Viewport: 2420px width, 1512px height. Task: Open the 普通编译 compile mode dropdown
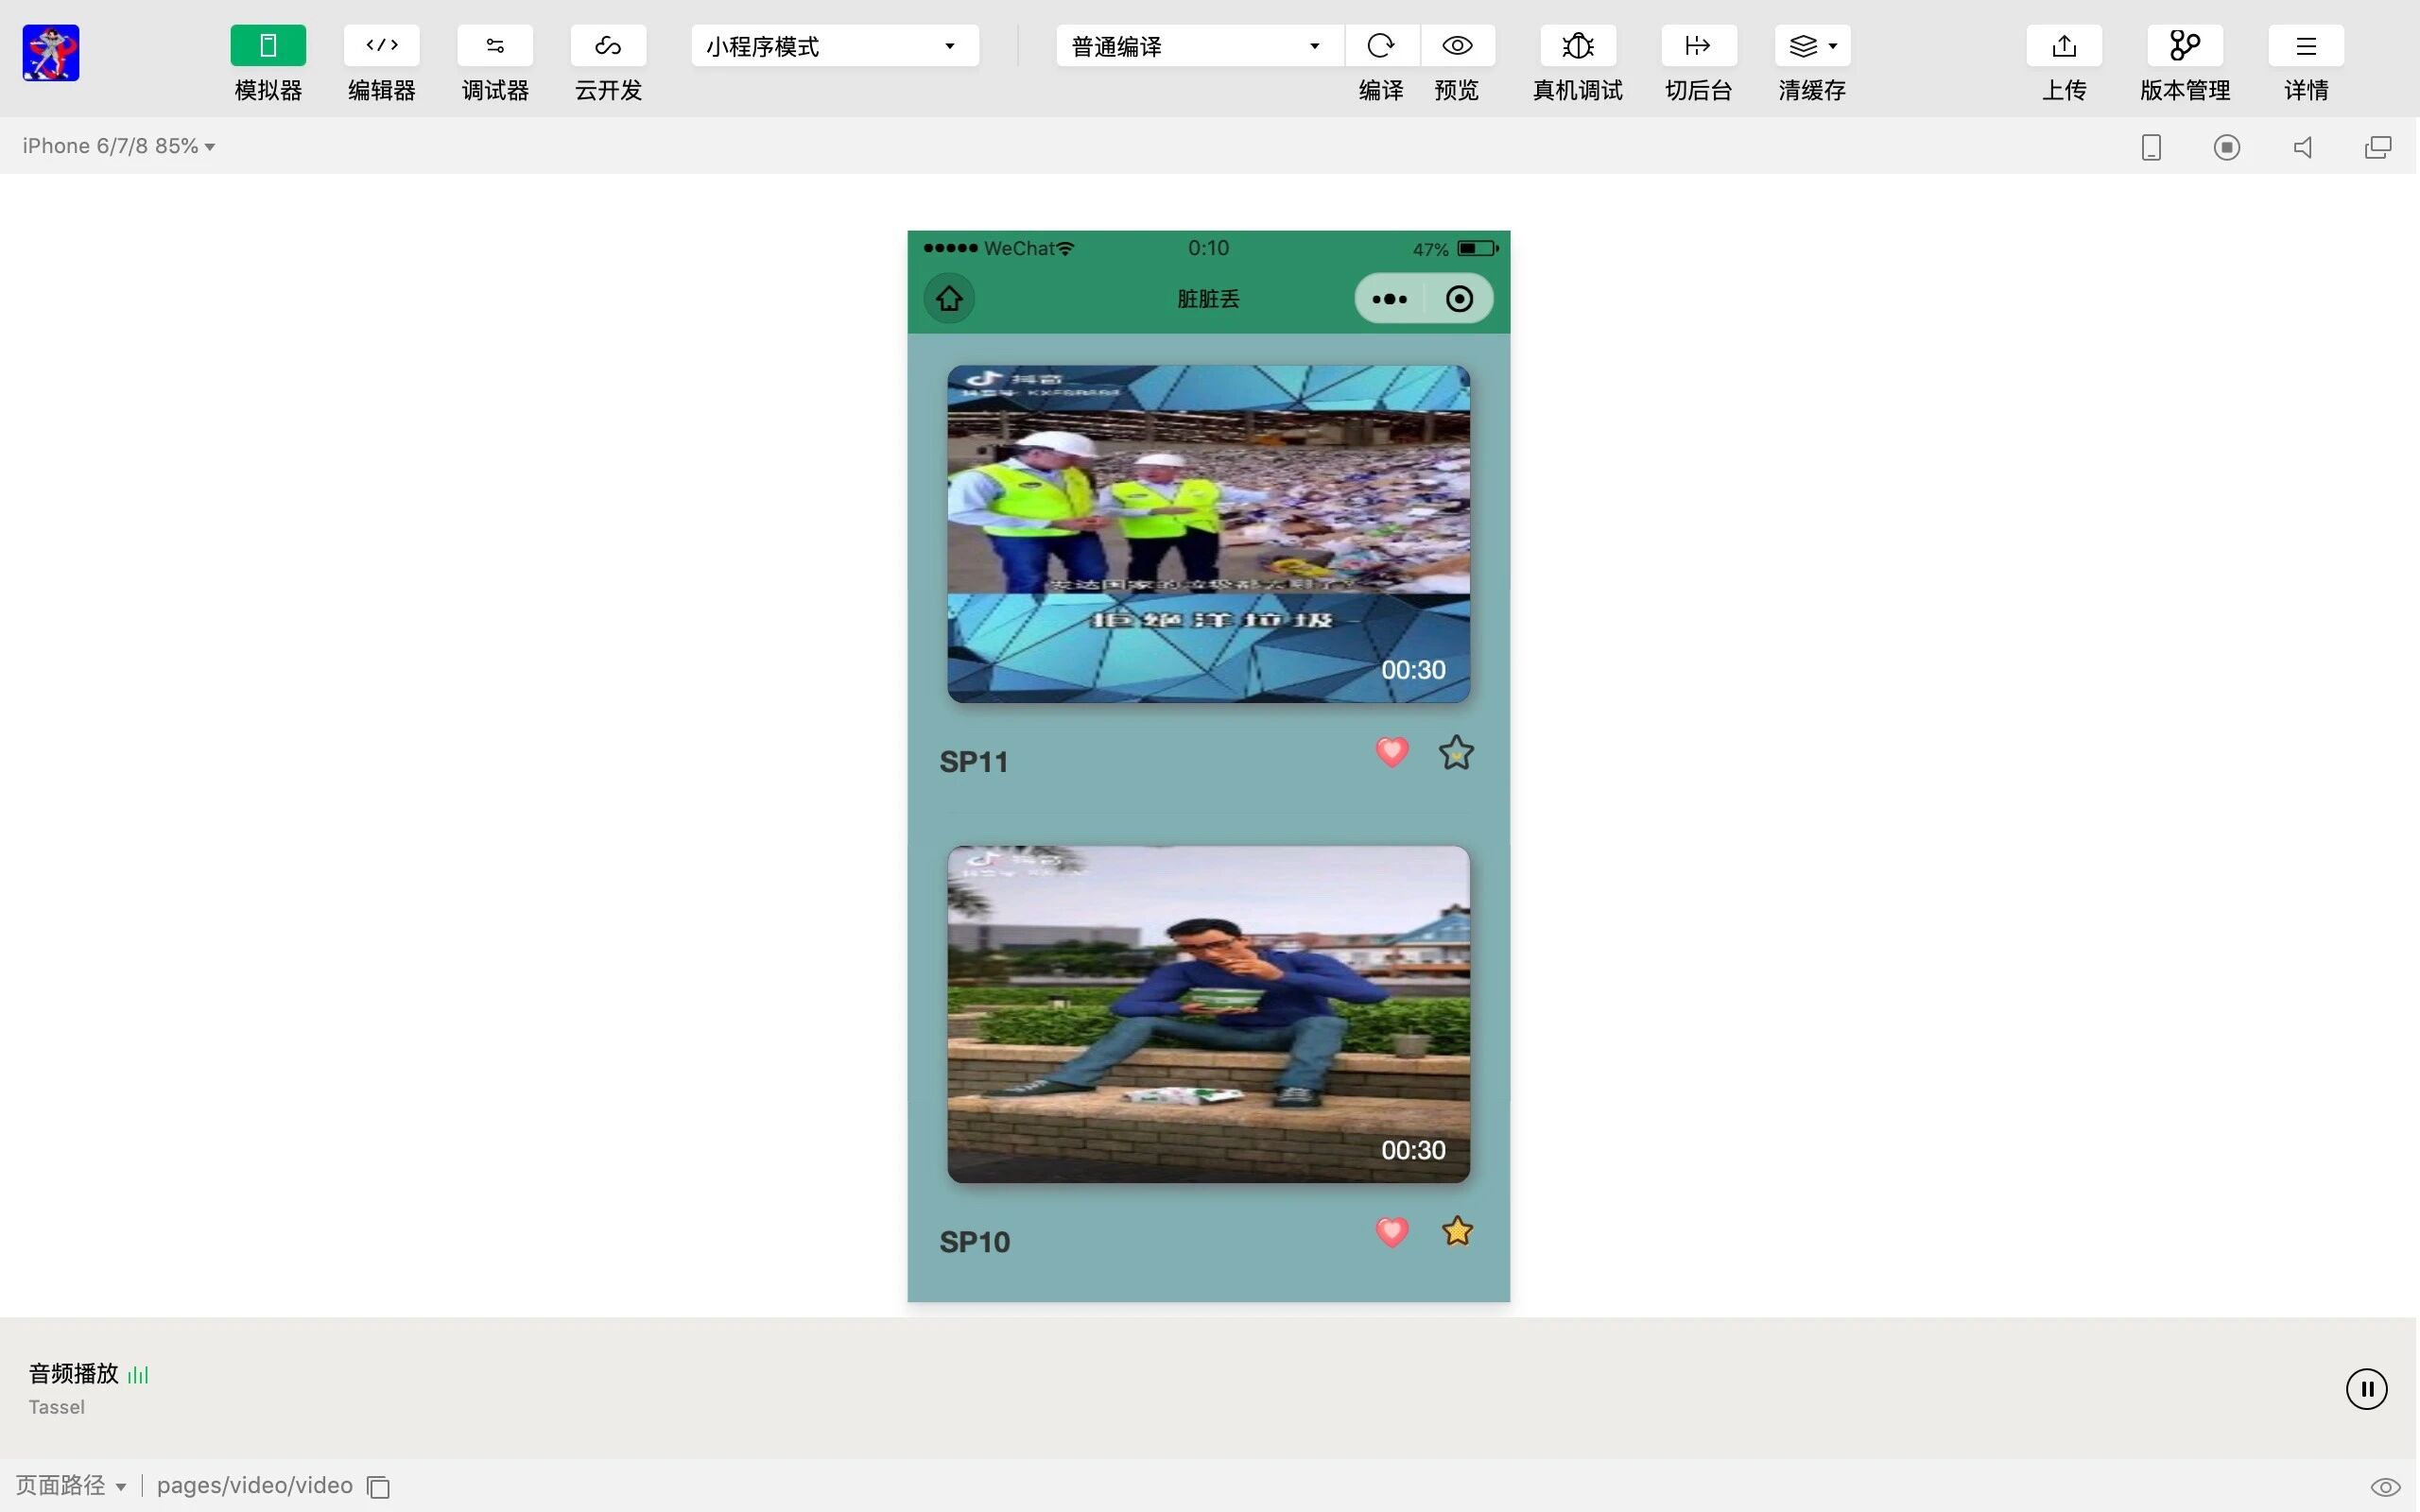click(1198, 46)
